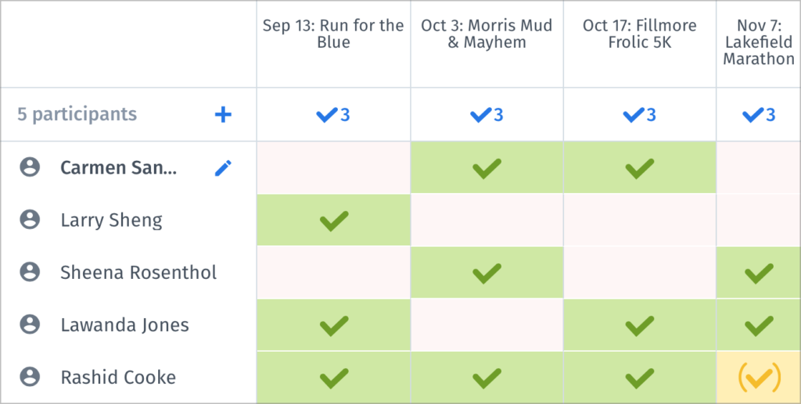Viewport: 801px width, 404px height.
Task: Click Larry Sheng's Run for the Blue checkmark
Action: (333, 220)
